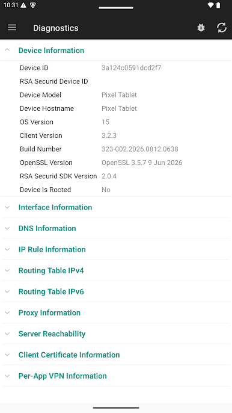Tap the RSA Securid Device ID label
Screen dimensions: 232x413
[x=54, y=81]
